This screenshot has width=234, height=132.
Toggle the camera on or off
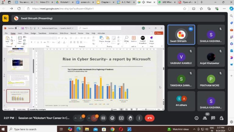[x=94, y=118]
